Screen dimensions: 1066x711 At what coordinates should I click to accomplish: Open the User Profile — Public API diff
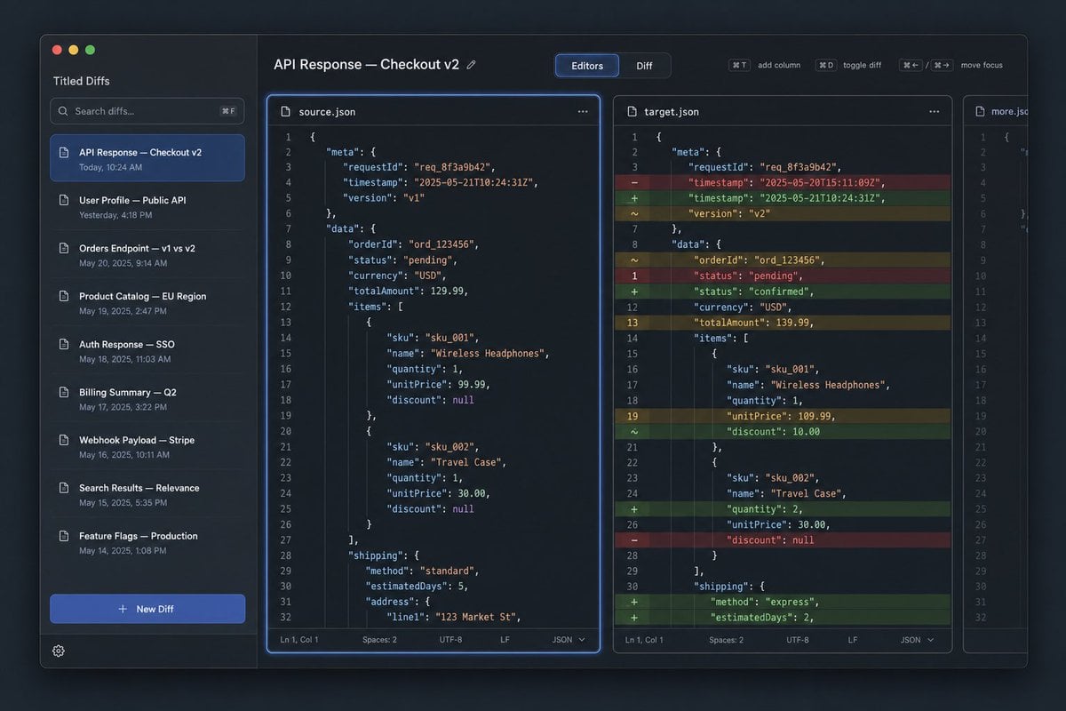pyautogui.click(x=147, y=206)
